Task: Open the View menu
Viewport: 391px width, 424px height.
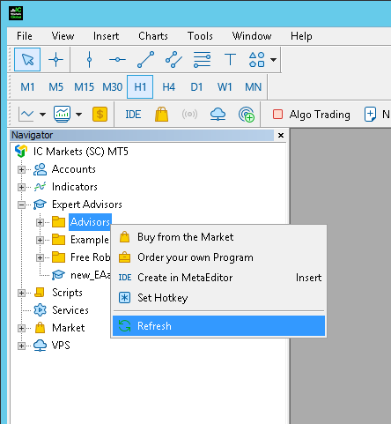Action: tap(63, 36)
